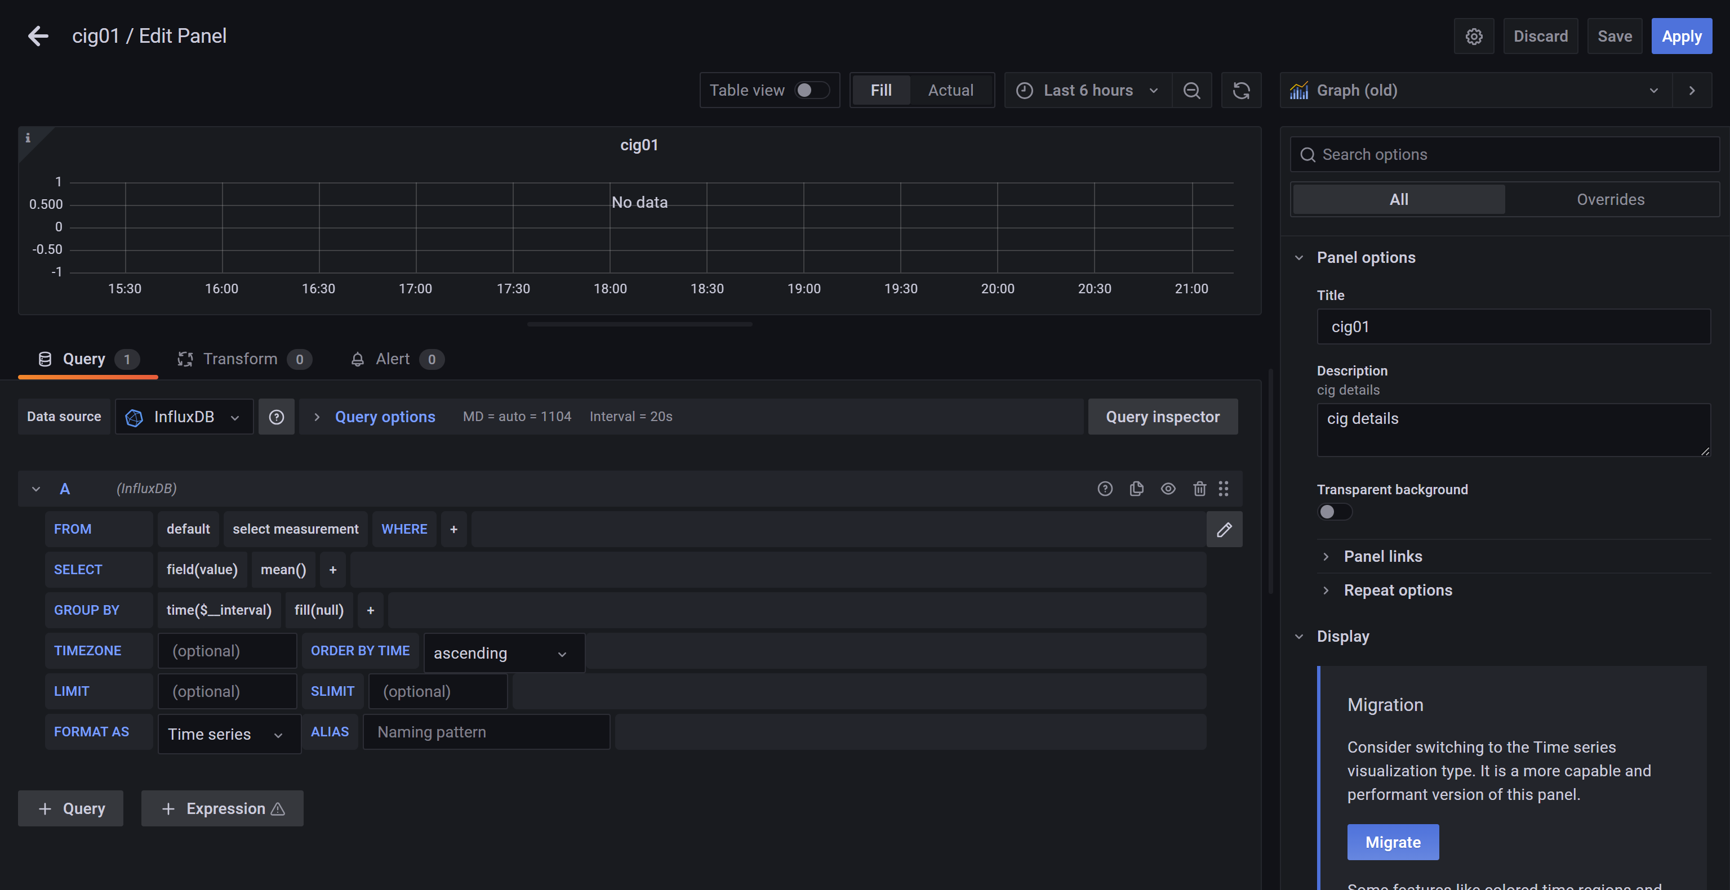
Task: Click the search options magnifier icon
Action: point(1307,155)
